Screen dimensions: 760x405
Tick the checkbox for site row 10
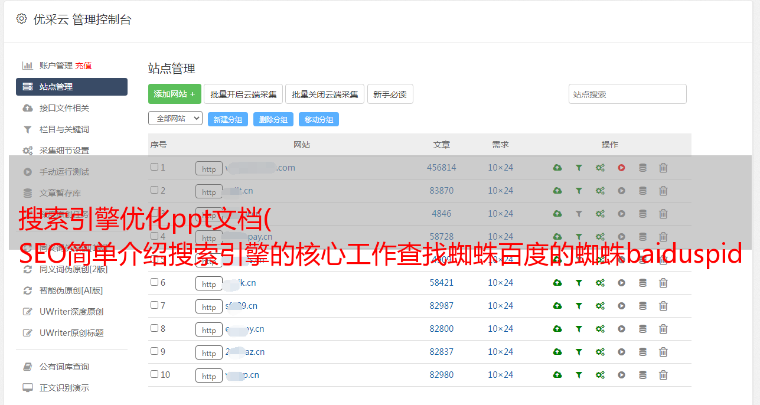click(154, 374)
